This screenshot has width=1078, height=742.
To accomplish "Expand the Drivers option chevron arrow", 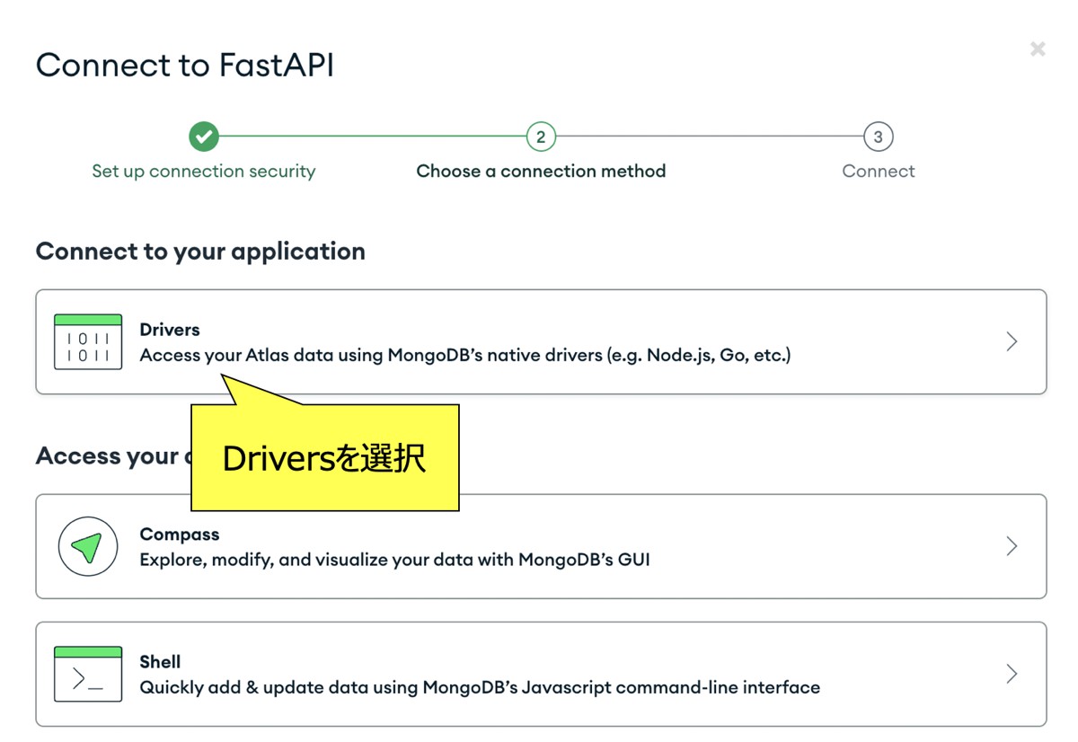I will tap(1012, 341).
